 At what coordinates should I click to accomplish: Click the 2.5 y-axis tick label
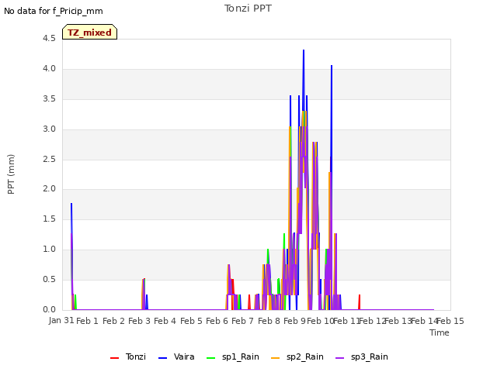[49, 159]
